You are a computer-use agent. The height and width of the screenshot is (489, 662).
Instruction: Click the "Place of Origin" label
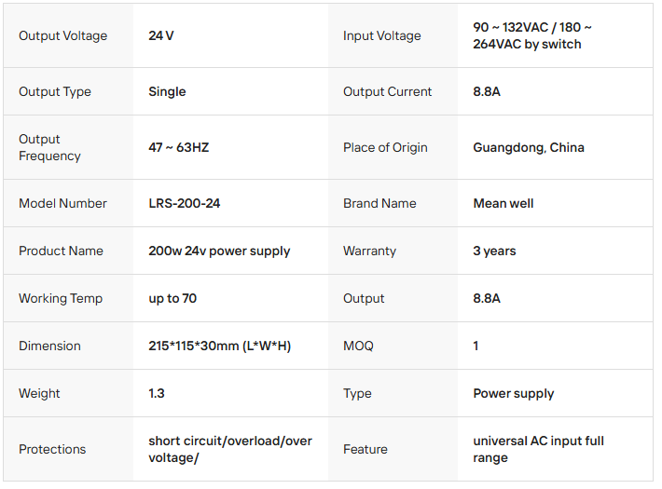pos(385,147)
